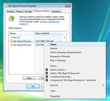Open the Send To menu entry
This screenshot has width=110, height=101.
click(75, 85)
